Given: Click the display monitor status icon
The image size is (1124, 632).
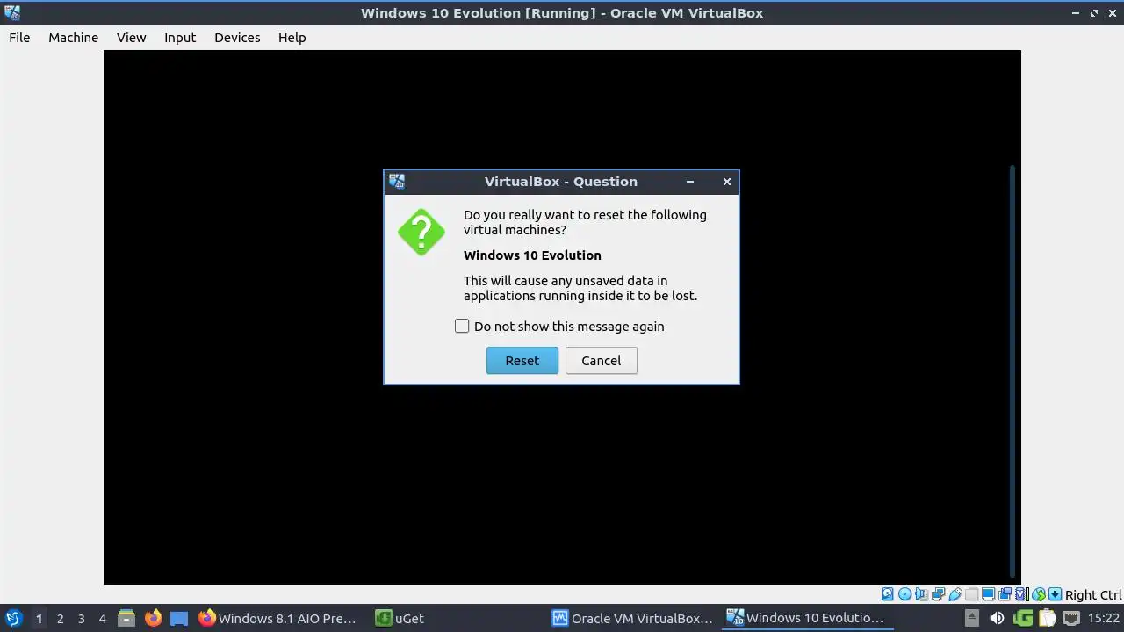Looking at the screenshot, I should tap(988, 594).
